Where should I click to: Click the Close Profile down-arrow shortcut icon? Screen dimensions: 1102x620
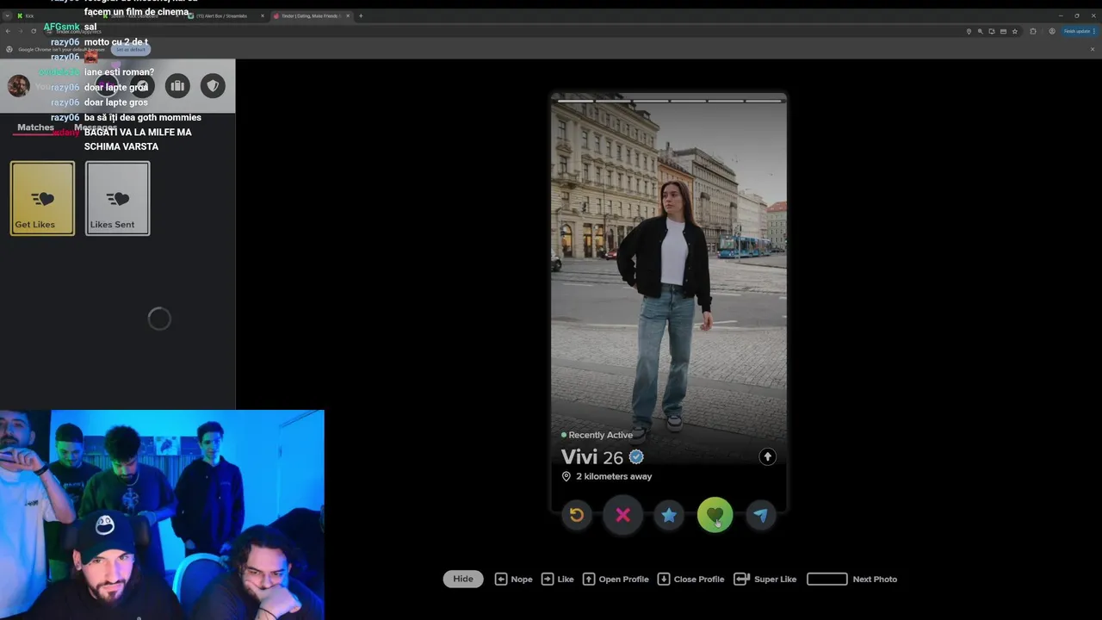[x=664, y=579]
